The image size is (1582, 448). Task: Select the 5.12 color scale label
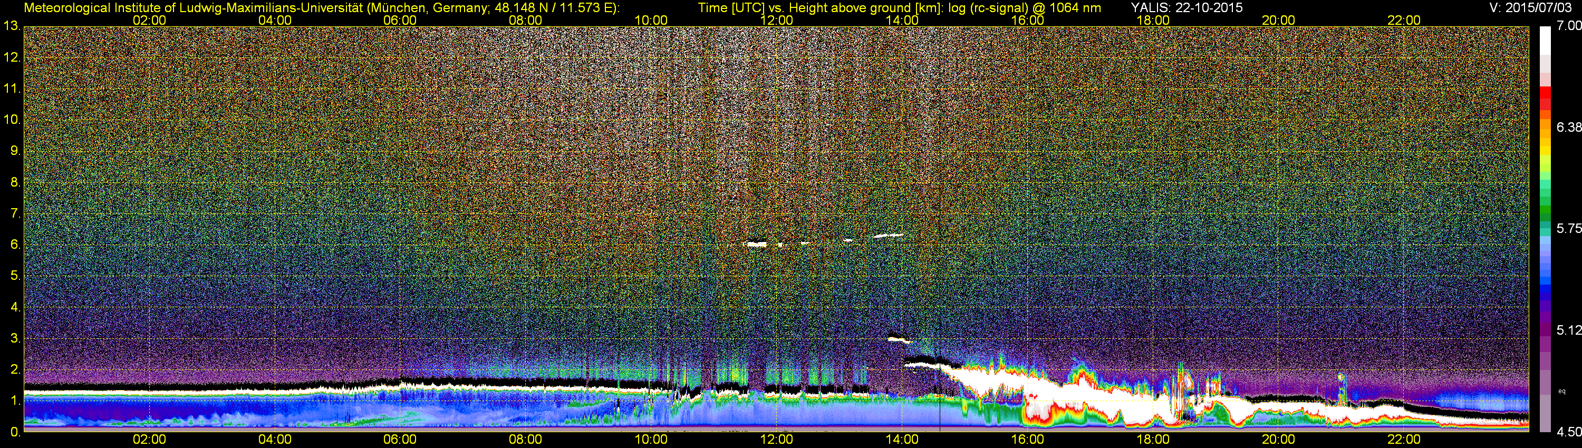1569,330
